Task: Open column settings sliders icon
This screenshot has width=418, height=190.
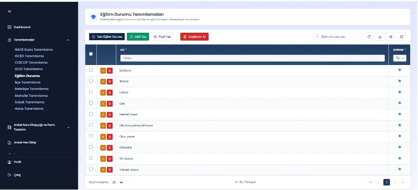Action: click(x=391, y=37)
